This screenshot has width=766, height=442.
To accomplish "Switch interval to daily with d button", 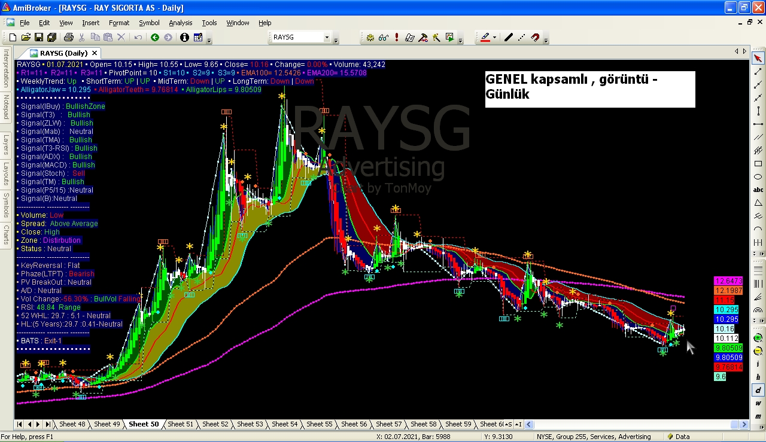I will (x=758, y=390).
